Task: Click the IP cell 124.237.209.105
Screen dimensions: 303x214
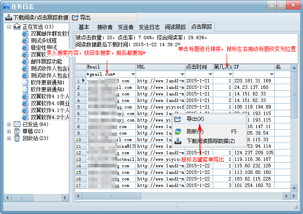Action: click(x=254, y=153)
